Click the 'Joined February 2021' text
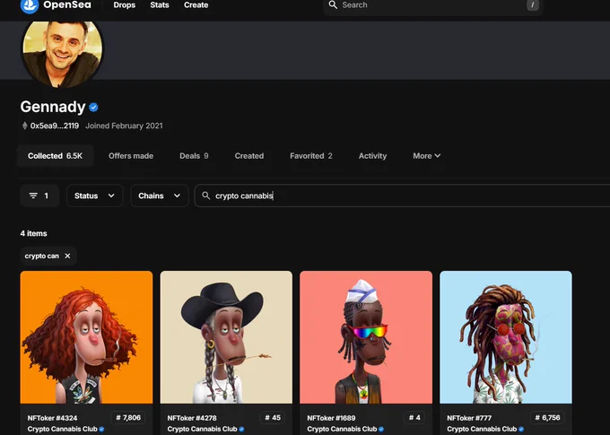 (124, 126)
